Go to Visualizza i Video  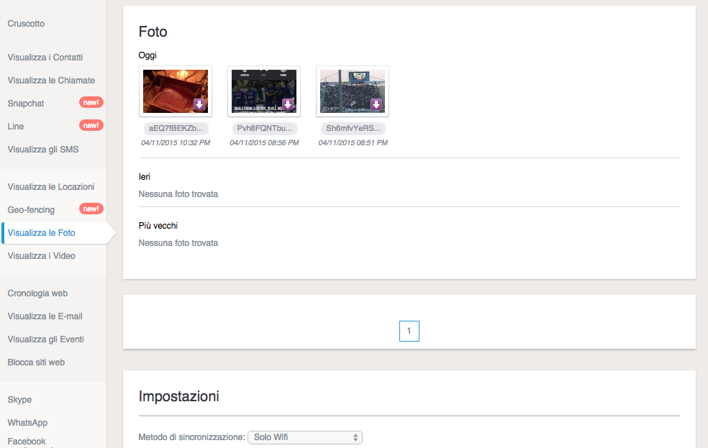(x=41, y=256)
